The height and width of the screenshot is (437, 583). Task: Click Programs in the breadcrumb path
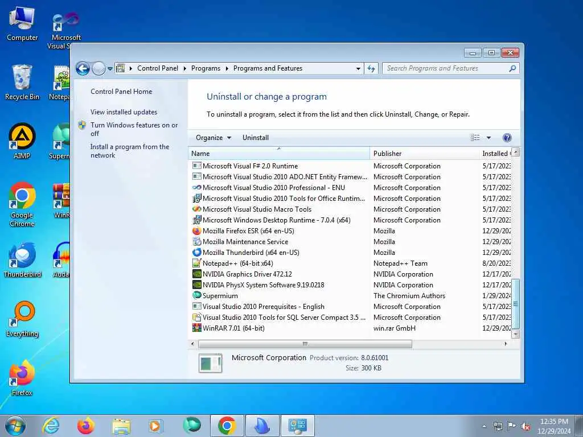[206, 68]
